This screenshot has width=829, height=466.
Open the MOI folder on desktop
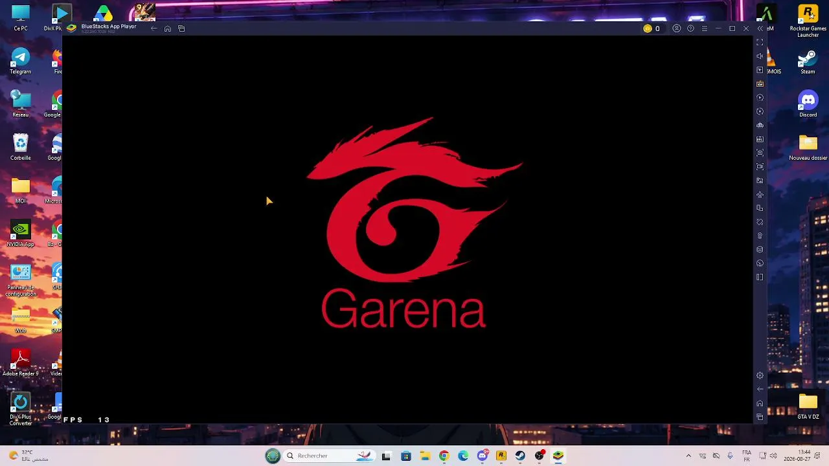21,191
